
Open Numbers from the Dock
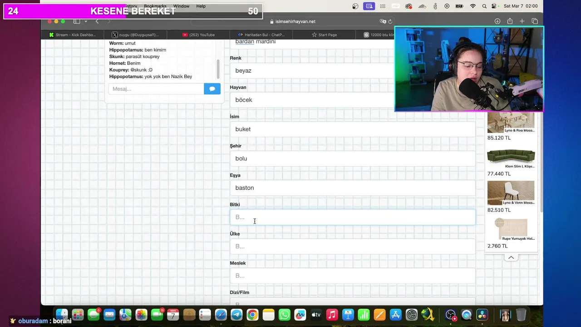click(x=364, y=314)
